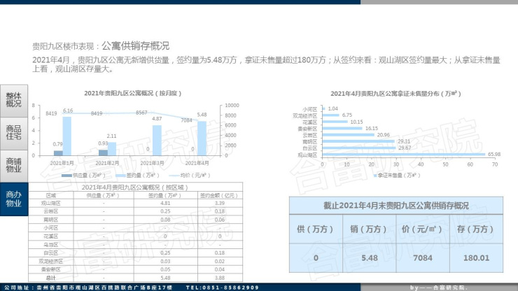Click the 供应量（万㎡）table column header
Screen dimensions: 518x291
click(103, 196)
